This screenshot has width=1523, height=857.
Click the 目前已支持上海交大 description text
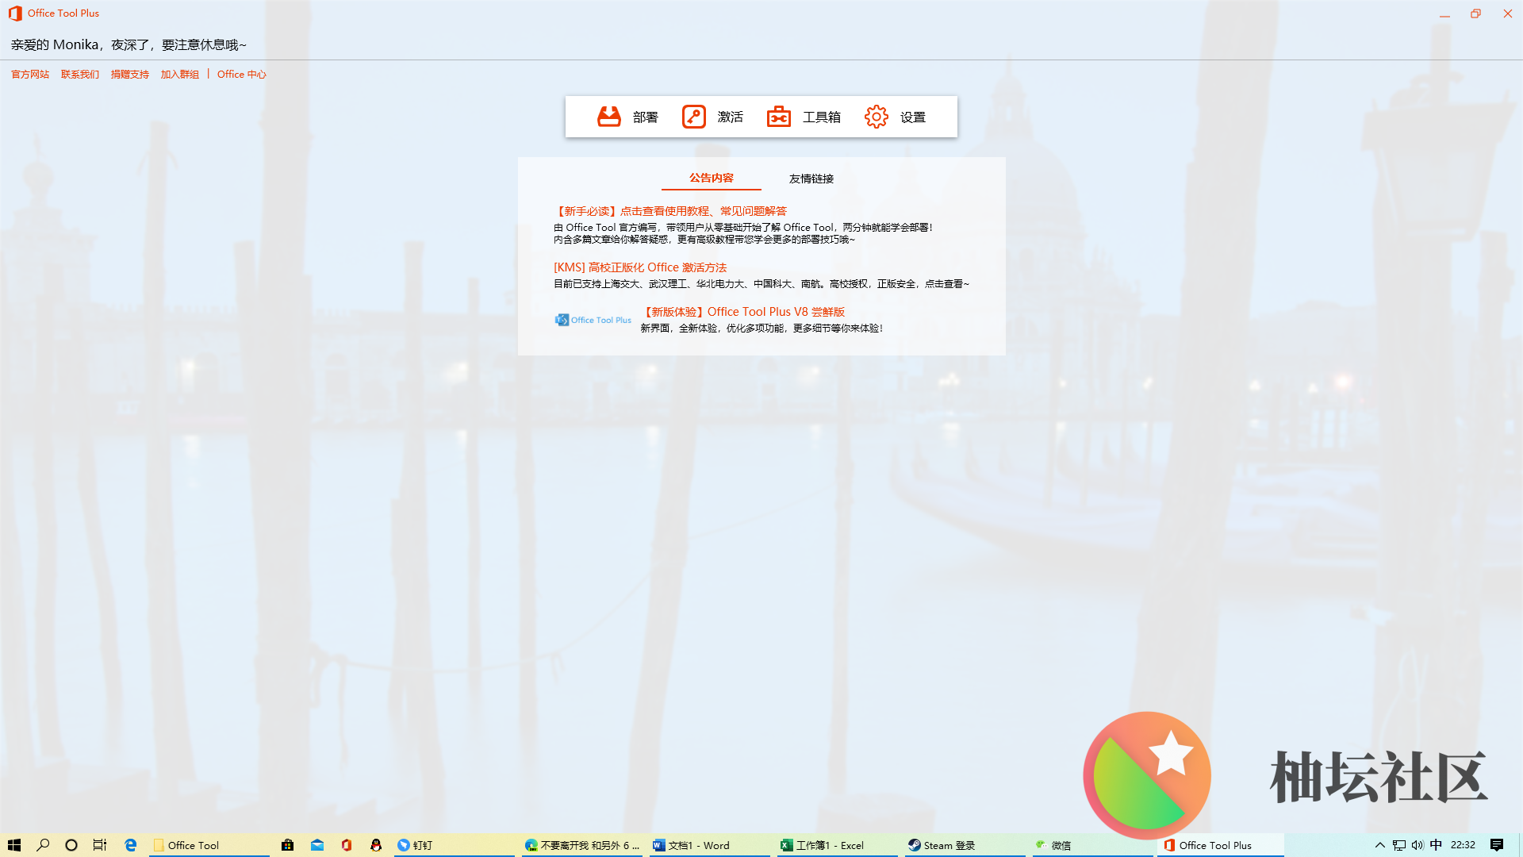click(761, 284)
